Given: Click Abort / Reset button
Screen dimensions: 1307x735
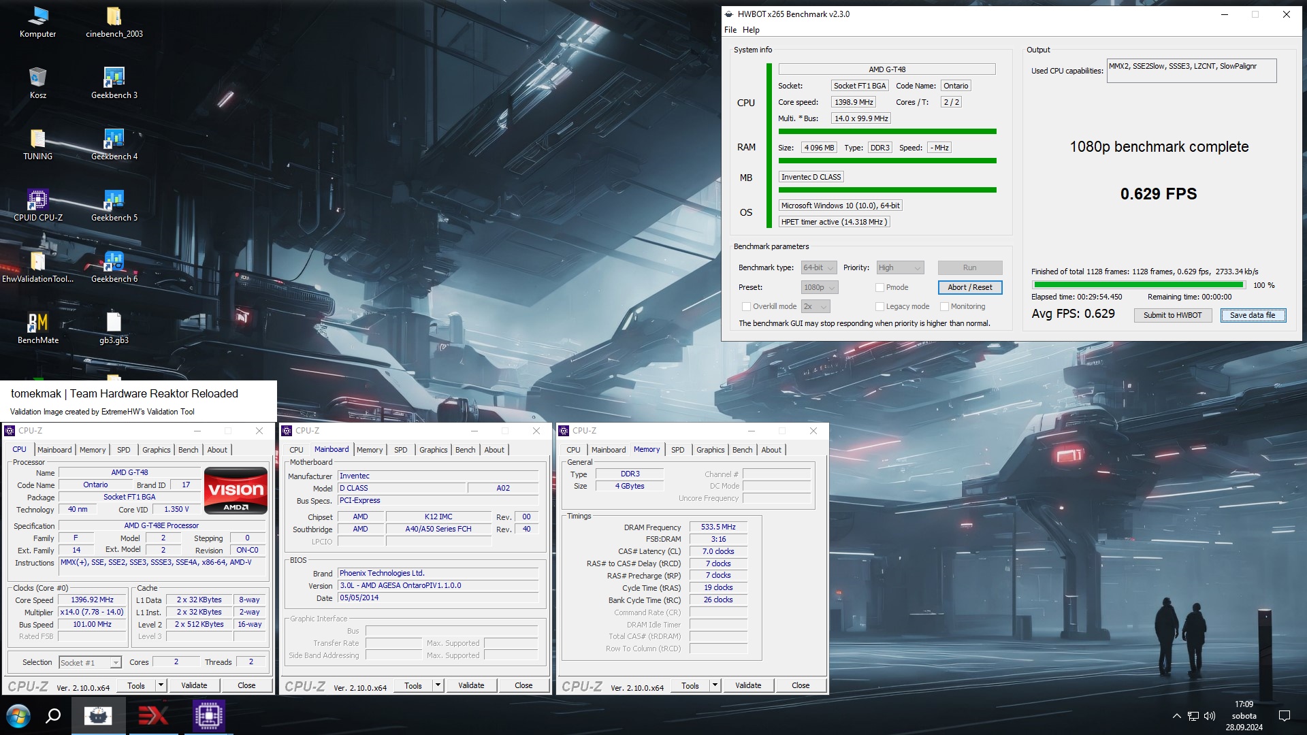Looking at the screenshot, I should (x=970, y=287).
